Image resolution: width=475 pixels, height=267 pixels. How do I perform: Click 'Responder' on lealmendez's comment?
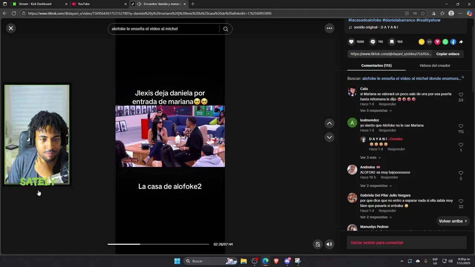tap(387, 131)
